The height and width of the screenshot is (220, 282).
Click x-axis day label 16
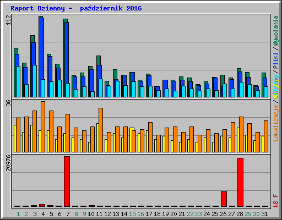[x=140, y=214]
